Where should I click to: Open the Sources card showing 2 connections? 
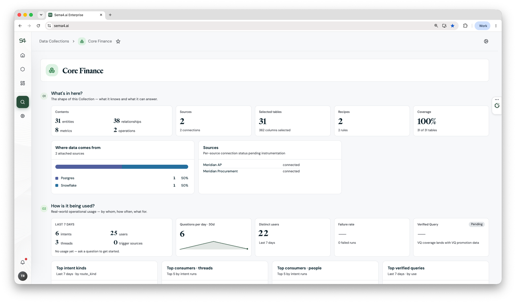(x=214, y=121)
